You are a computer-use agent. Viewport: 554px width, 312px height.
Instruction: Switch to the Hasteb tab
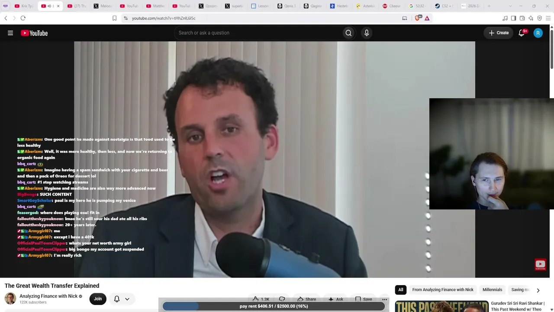point(339,6)
